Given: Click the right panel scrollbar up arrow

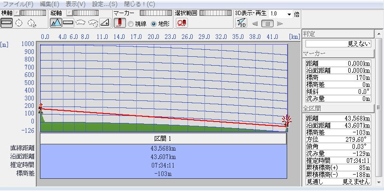Looking at the screenshot, I should coord(379,34).
